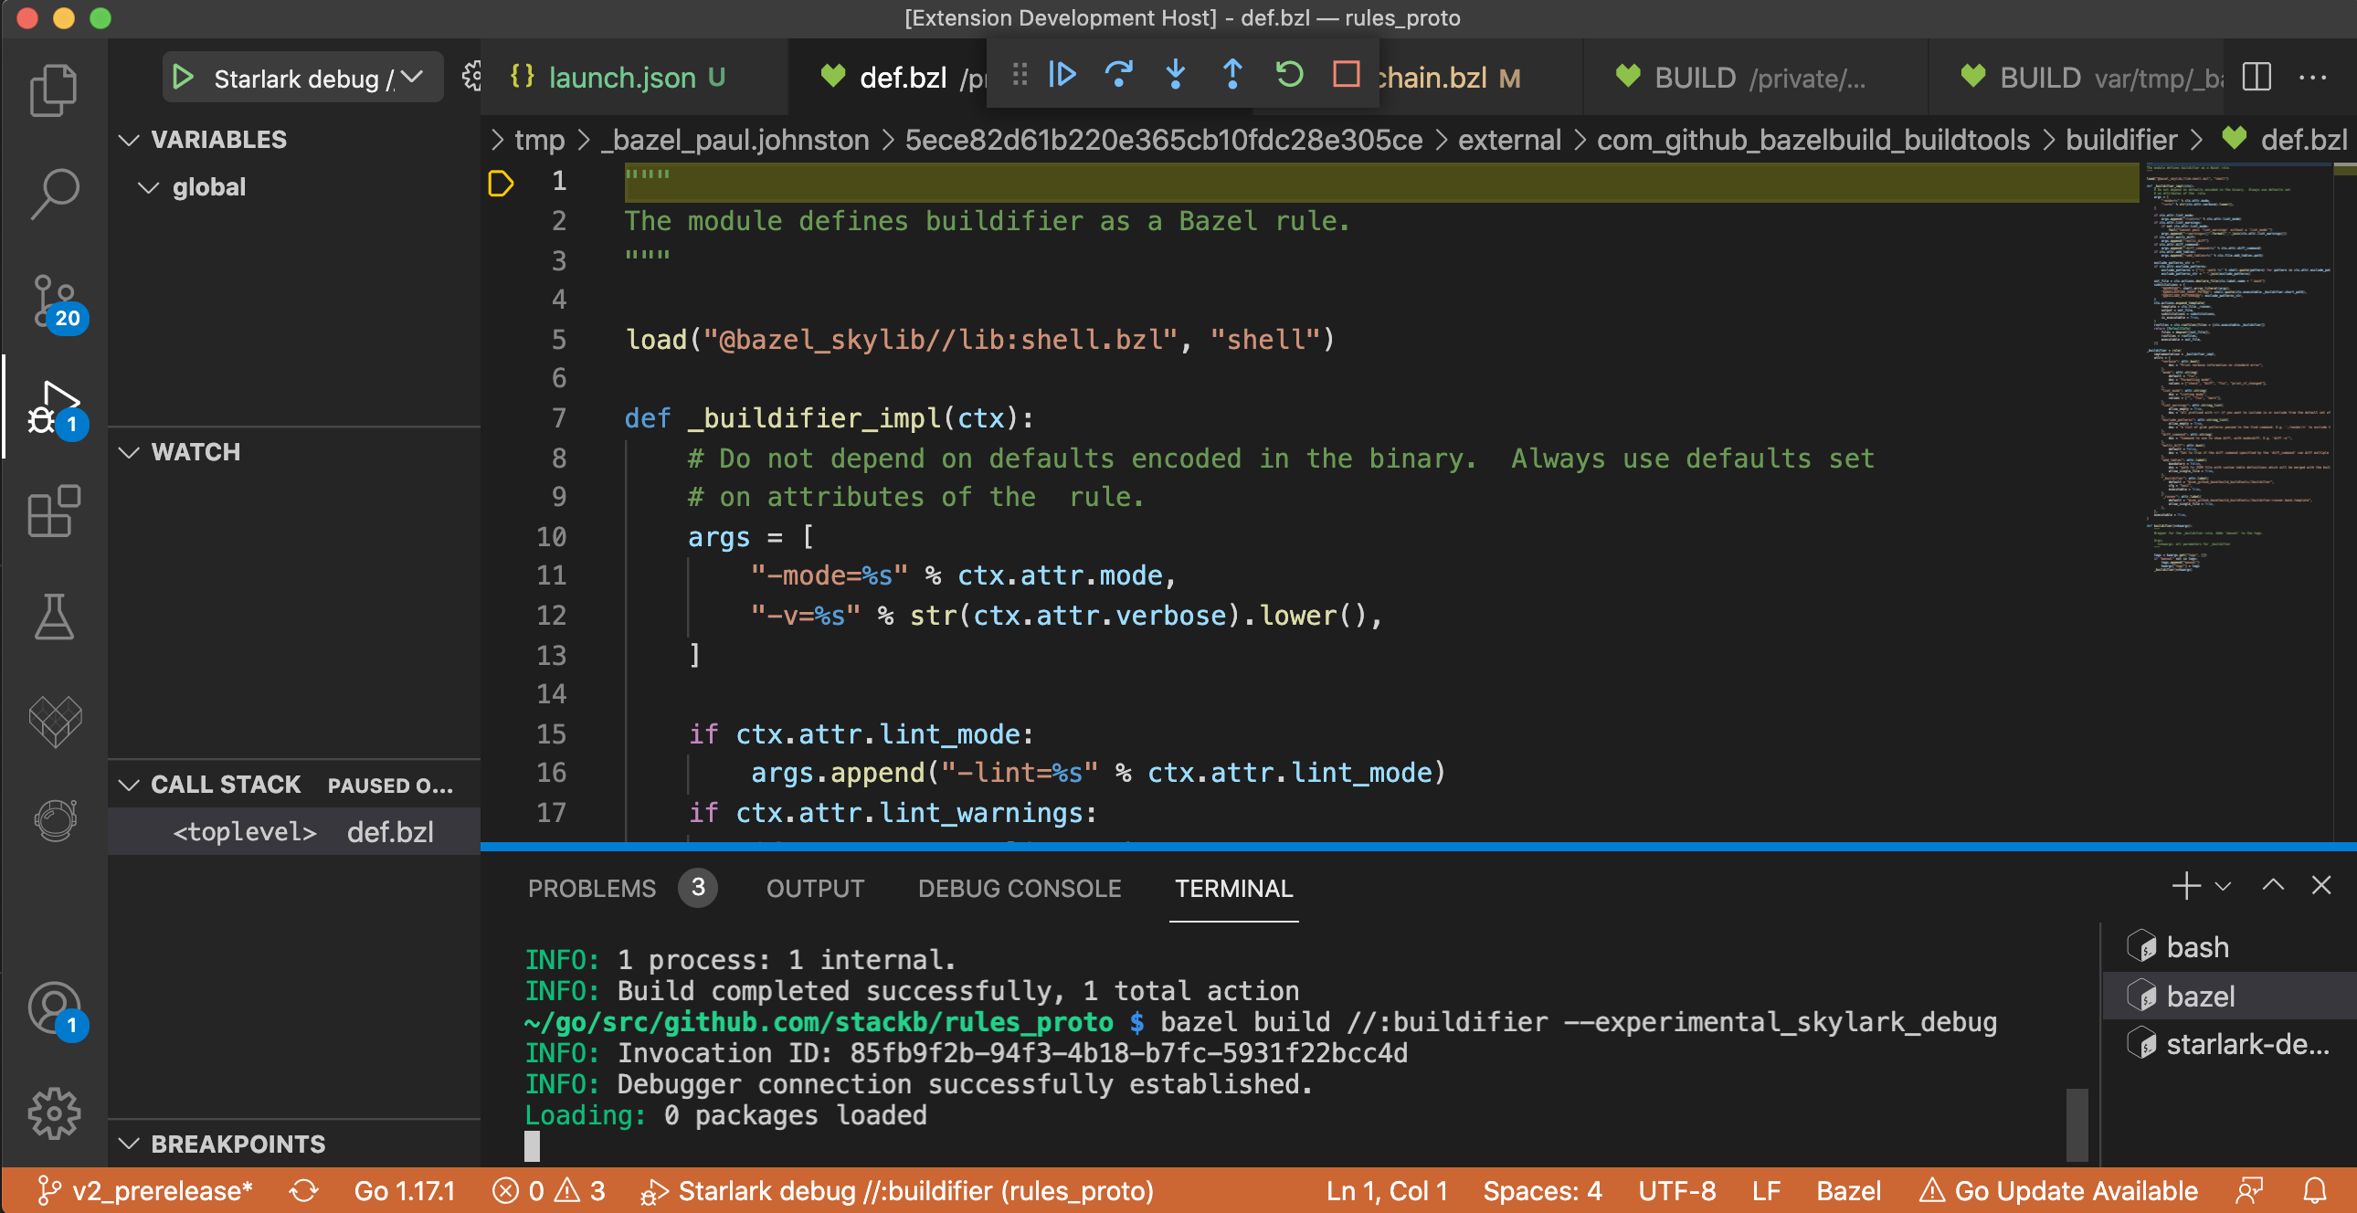Toggle the breakpoint marker at line 1
The image size is (2357, 1213).
501,183
